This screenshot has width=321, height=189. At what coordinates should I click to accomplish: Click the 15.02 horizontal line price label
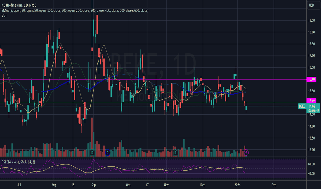point(311,101)
